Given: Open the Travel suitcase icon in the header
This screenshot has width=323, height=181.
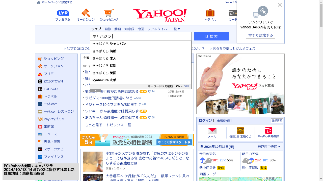Looking at the screenshot, I should pos(210,13).
